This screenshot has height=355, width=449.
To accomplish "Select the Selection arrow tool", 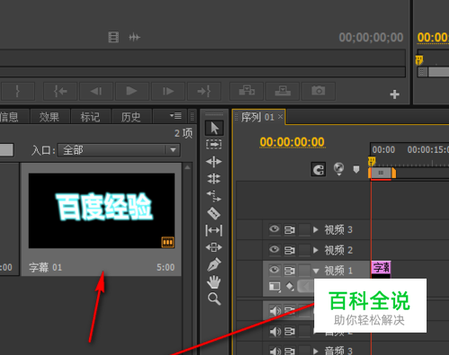I will tap(214, 128).
